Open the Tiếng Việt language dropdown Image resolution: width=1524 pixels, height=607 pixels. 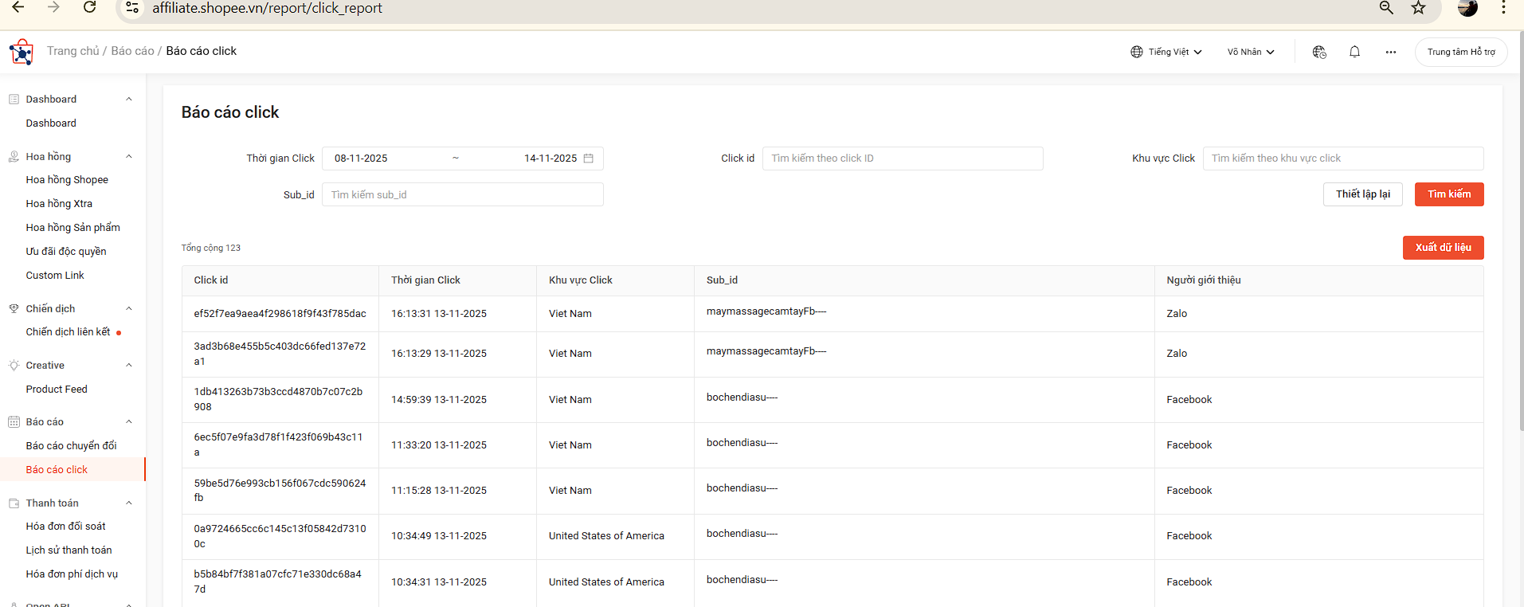coord(1166,52)
